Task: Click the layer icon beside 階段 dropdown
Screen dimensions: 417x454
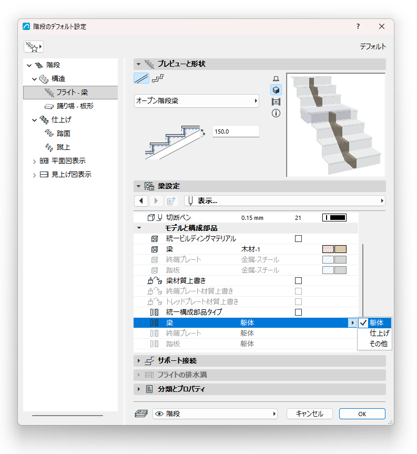Action: (141, 413)
